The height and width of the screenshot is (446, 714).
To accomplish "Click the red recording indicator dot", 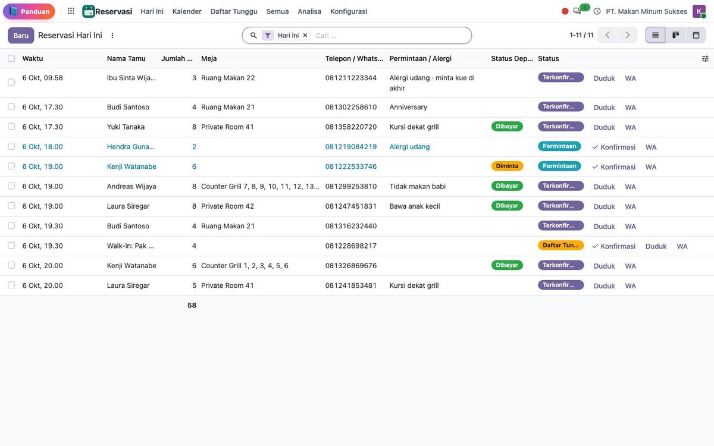I will [x=565, y=11].
